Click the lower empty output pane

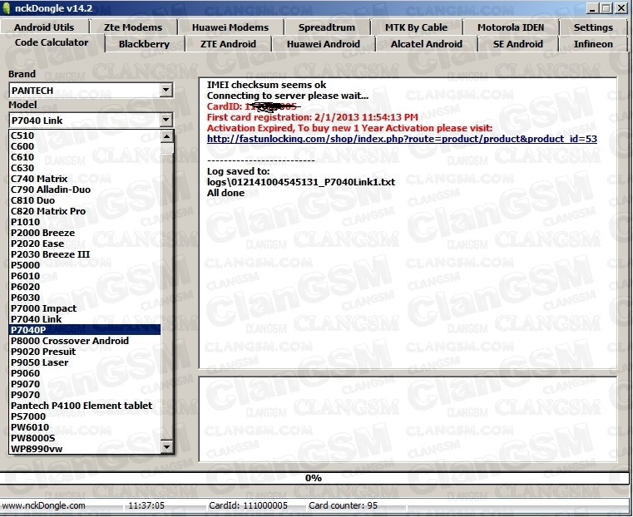coord(408,419)
